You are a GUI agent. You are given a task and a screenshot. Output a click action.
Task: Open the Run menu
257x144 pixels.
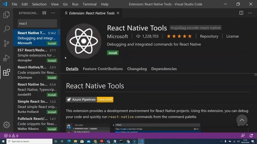pos(75,4)
